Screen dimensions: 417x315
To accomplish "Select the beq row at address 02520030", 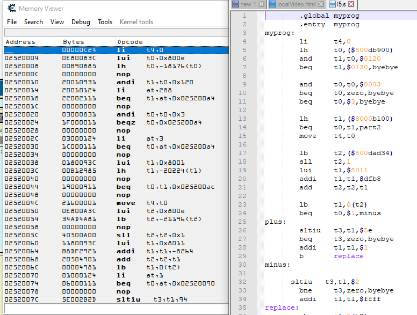I will pyautogui.click(x=116, y=146).
